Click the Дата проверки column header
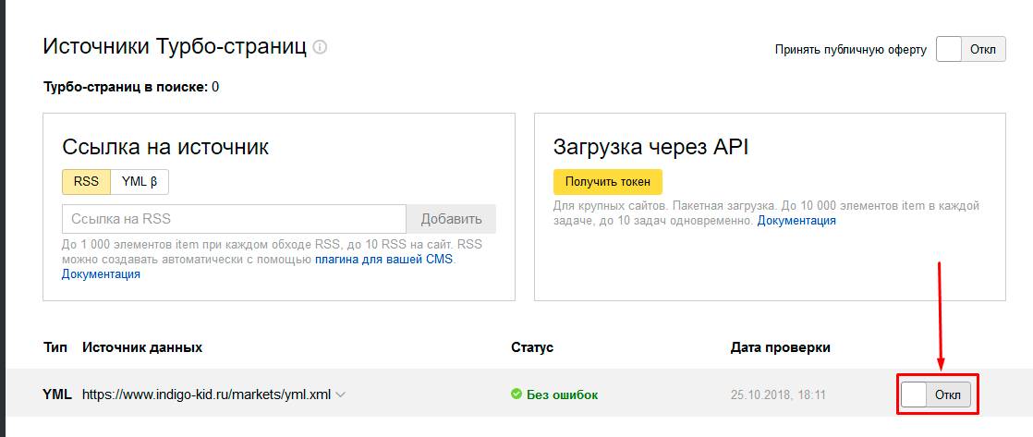 coord(780,347)
